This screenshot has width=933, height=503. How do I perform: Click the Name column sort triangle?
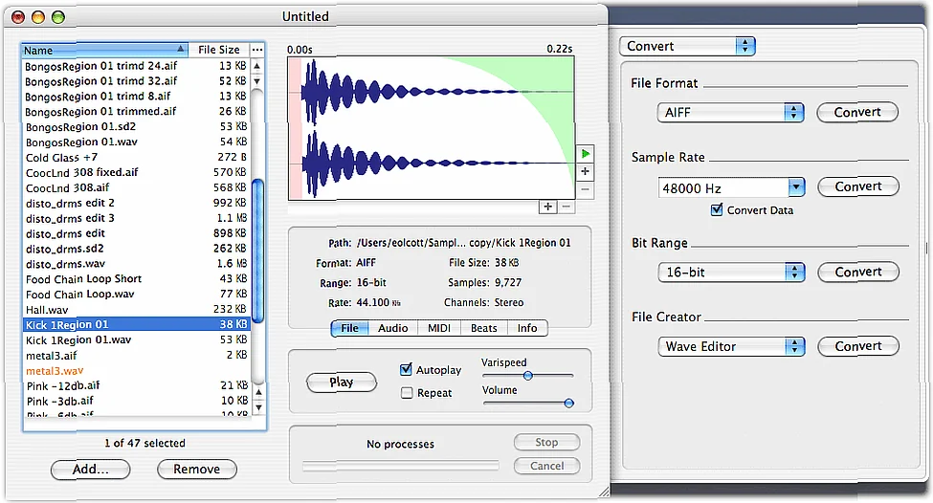180,48
